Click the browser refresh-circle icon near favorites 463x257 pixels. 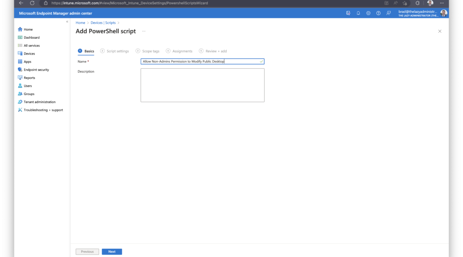(x=417, y=3)
